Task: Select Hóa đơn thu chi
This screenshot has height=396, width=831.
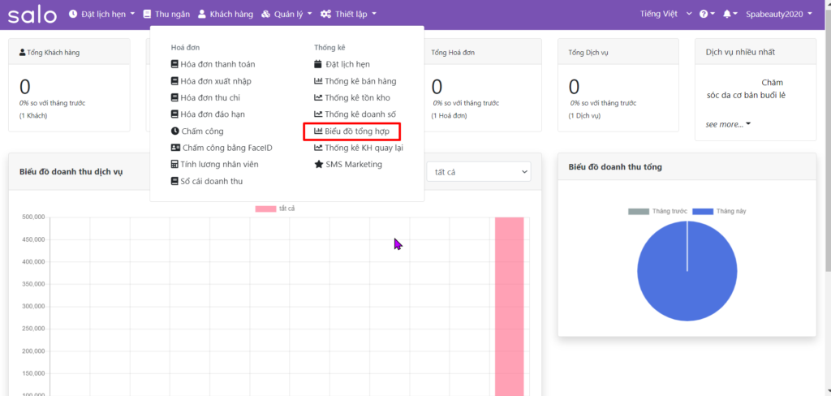Action: point(205,97)
